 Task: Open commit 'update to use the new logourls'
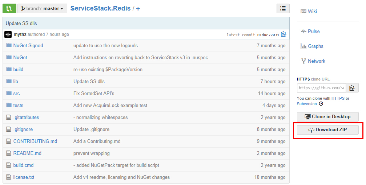(105, 46)
